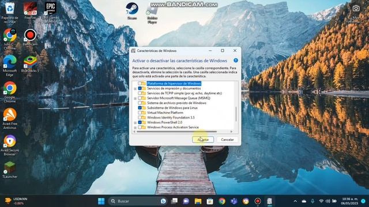Select the Google Chrome desktop icon
The width and height of the screenshot is (369, 207).
point(10,92)
